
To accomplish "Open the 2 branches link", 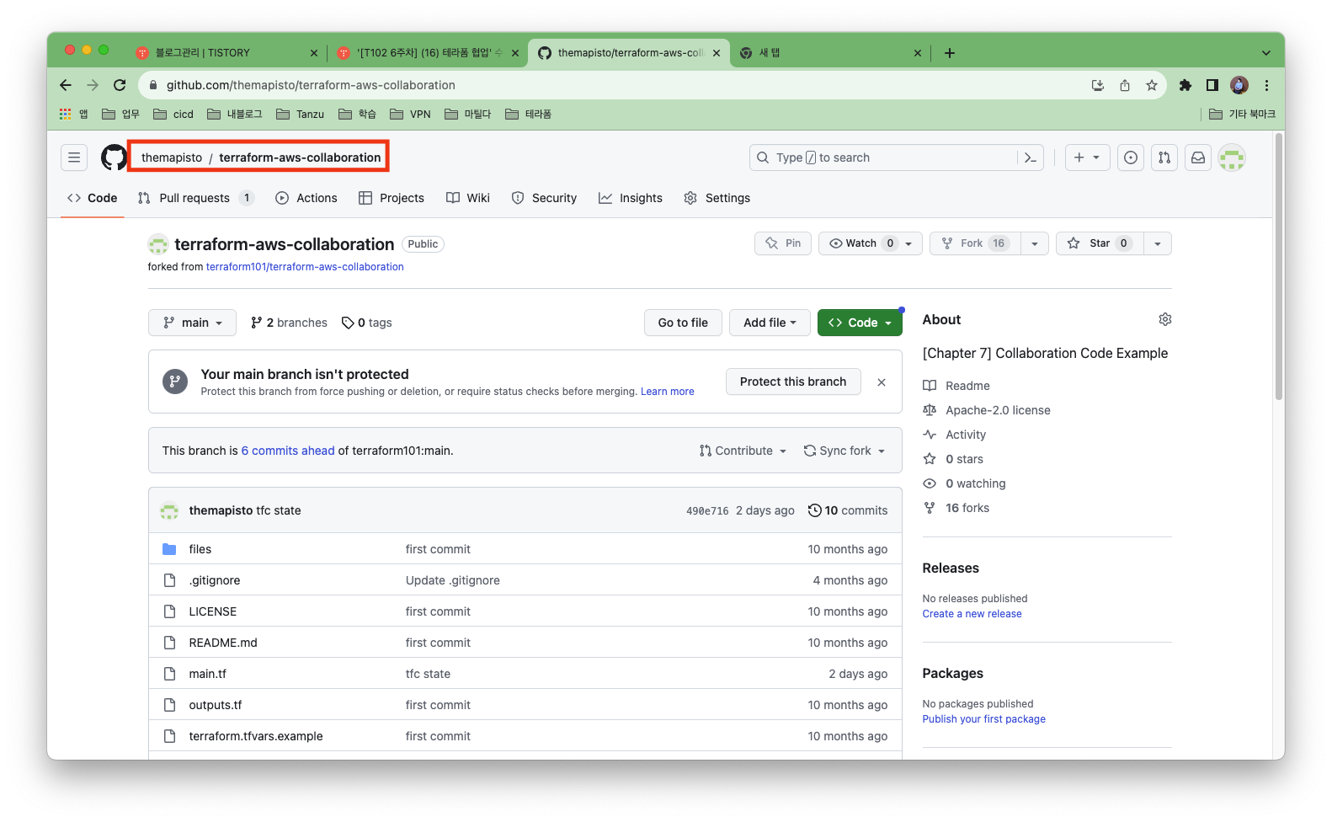I will [x=289, y=323].
